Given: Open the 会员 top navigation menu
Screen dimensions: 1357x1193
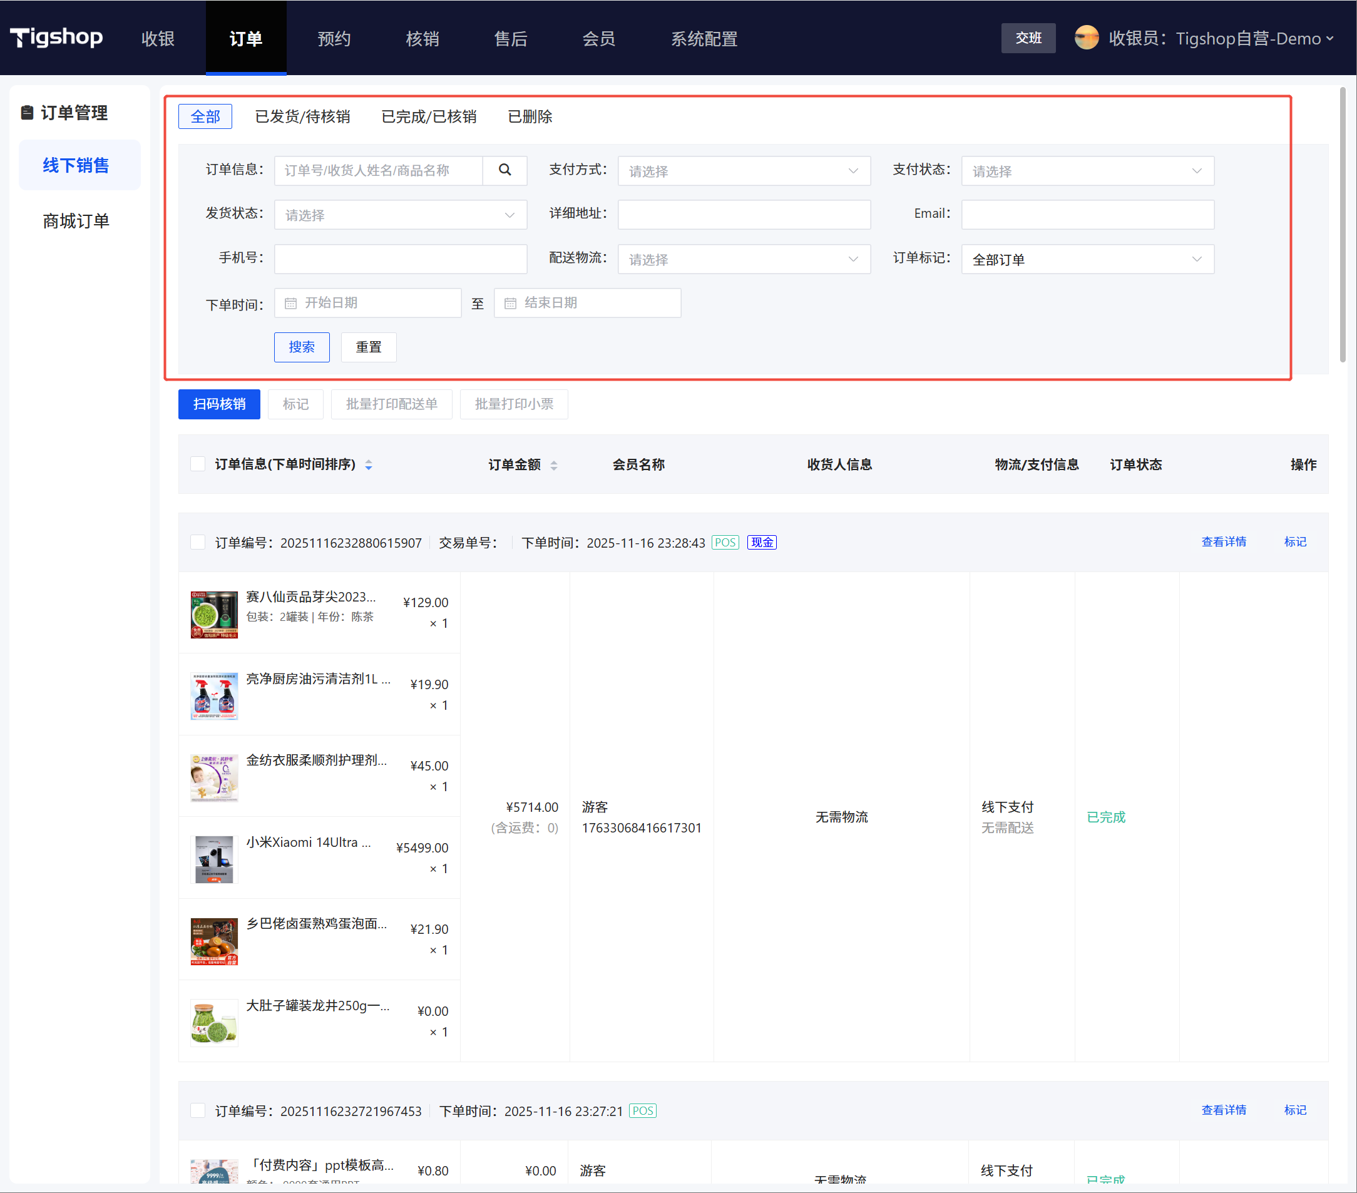Looking at the screenshot, I should [598, 39].
